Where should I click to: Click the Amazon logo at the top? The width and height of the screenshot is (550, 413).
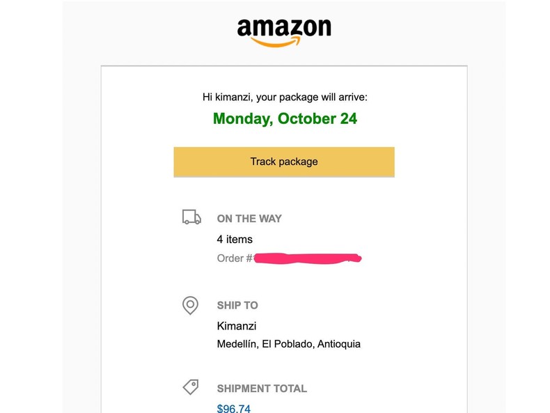[284, 29]
